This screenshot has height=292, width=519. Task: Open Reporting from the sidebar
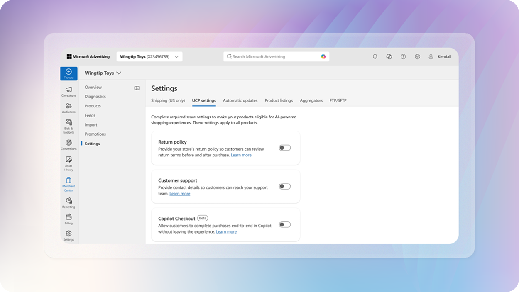click(69, 202)
